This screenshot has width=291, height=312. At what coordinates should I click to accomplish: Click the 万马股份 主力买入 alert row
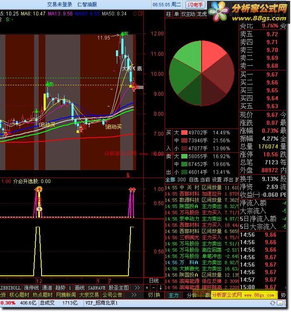pos(202,213)
